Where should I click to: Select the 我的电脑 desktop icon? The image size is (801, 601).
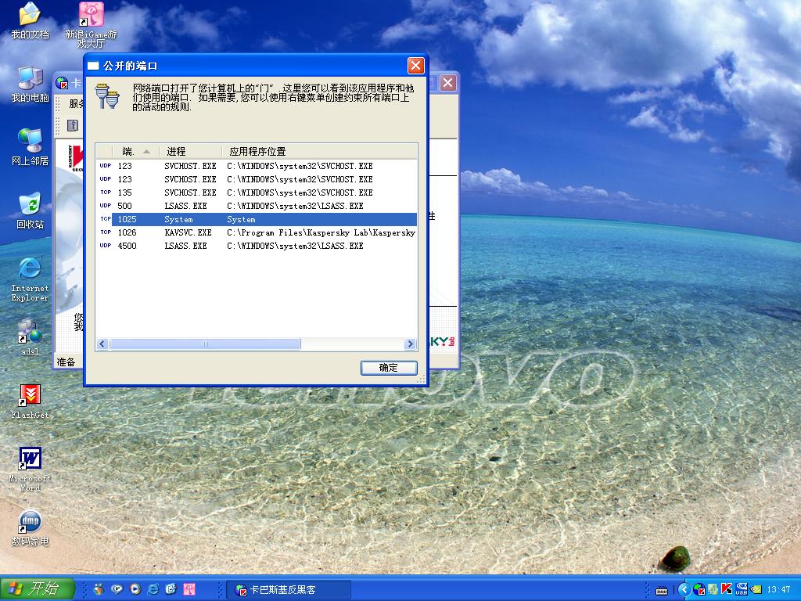(30, 85)
